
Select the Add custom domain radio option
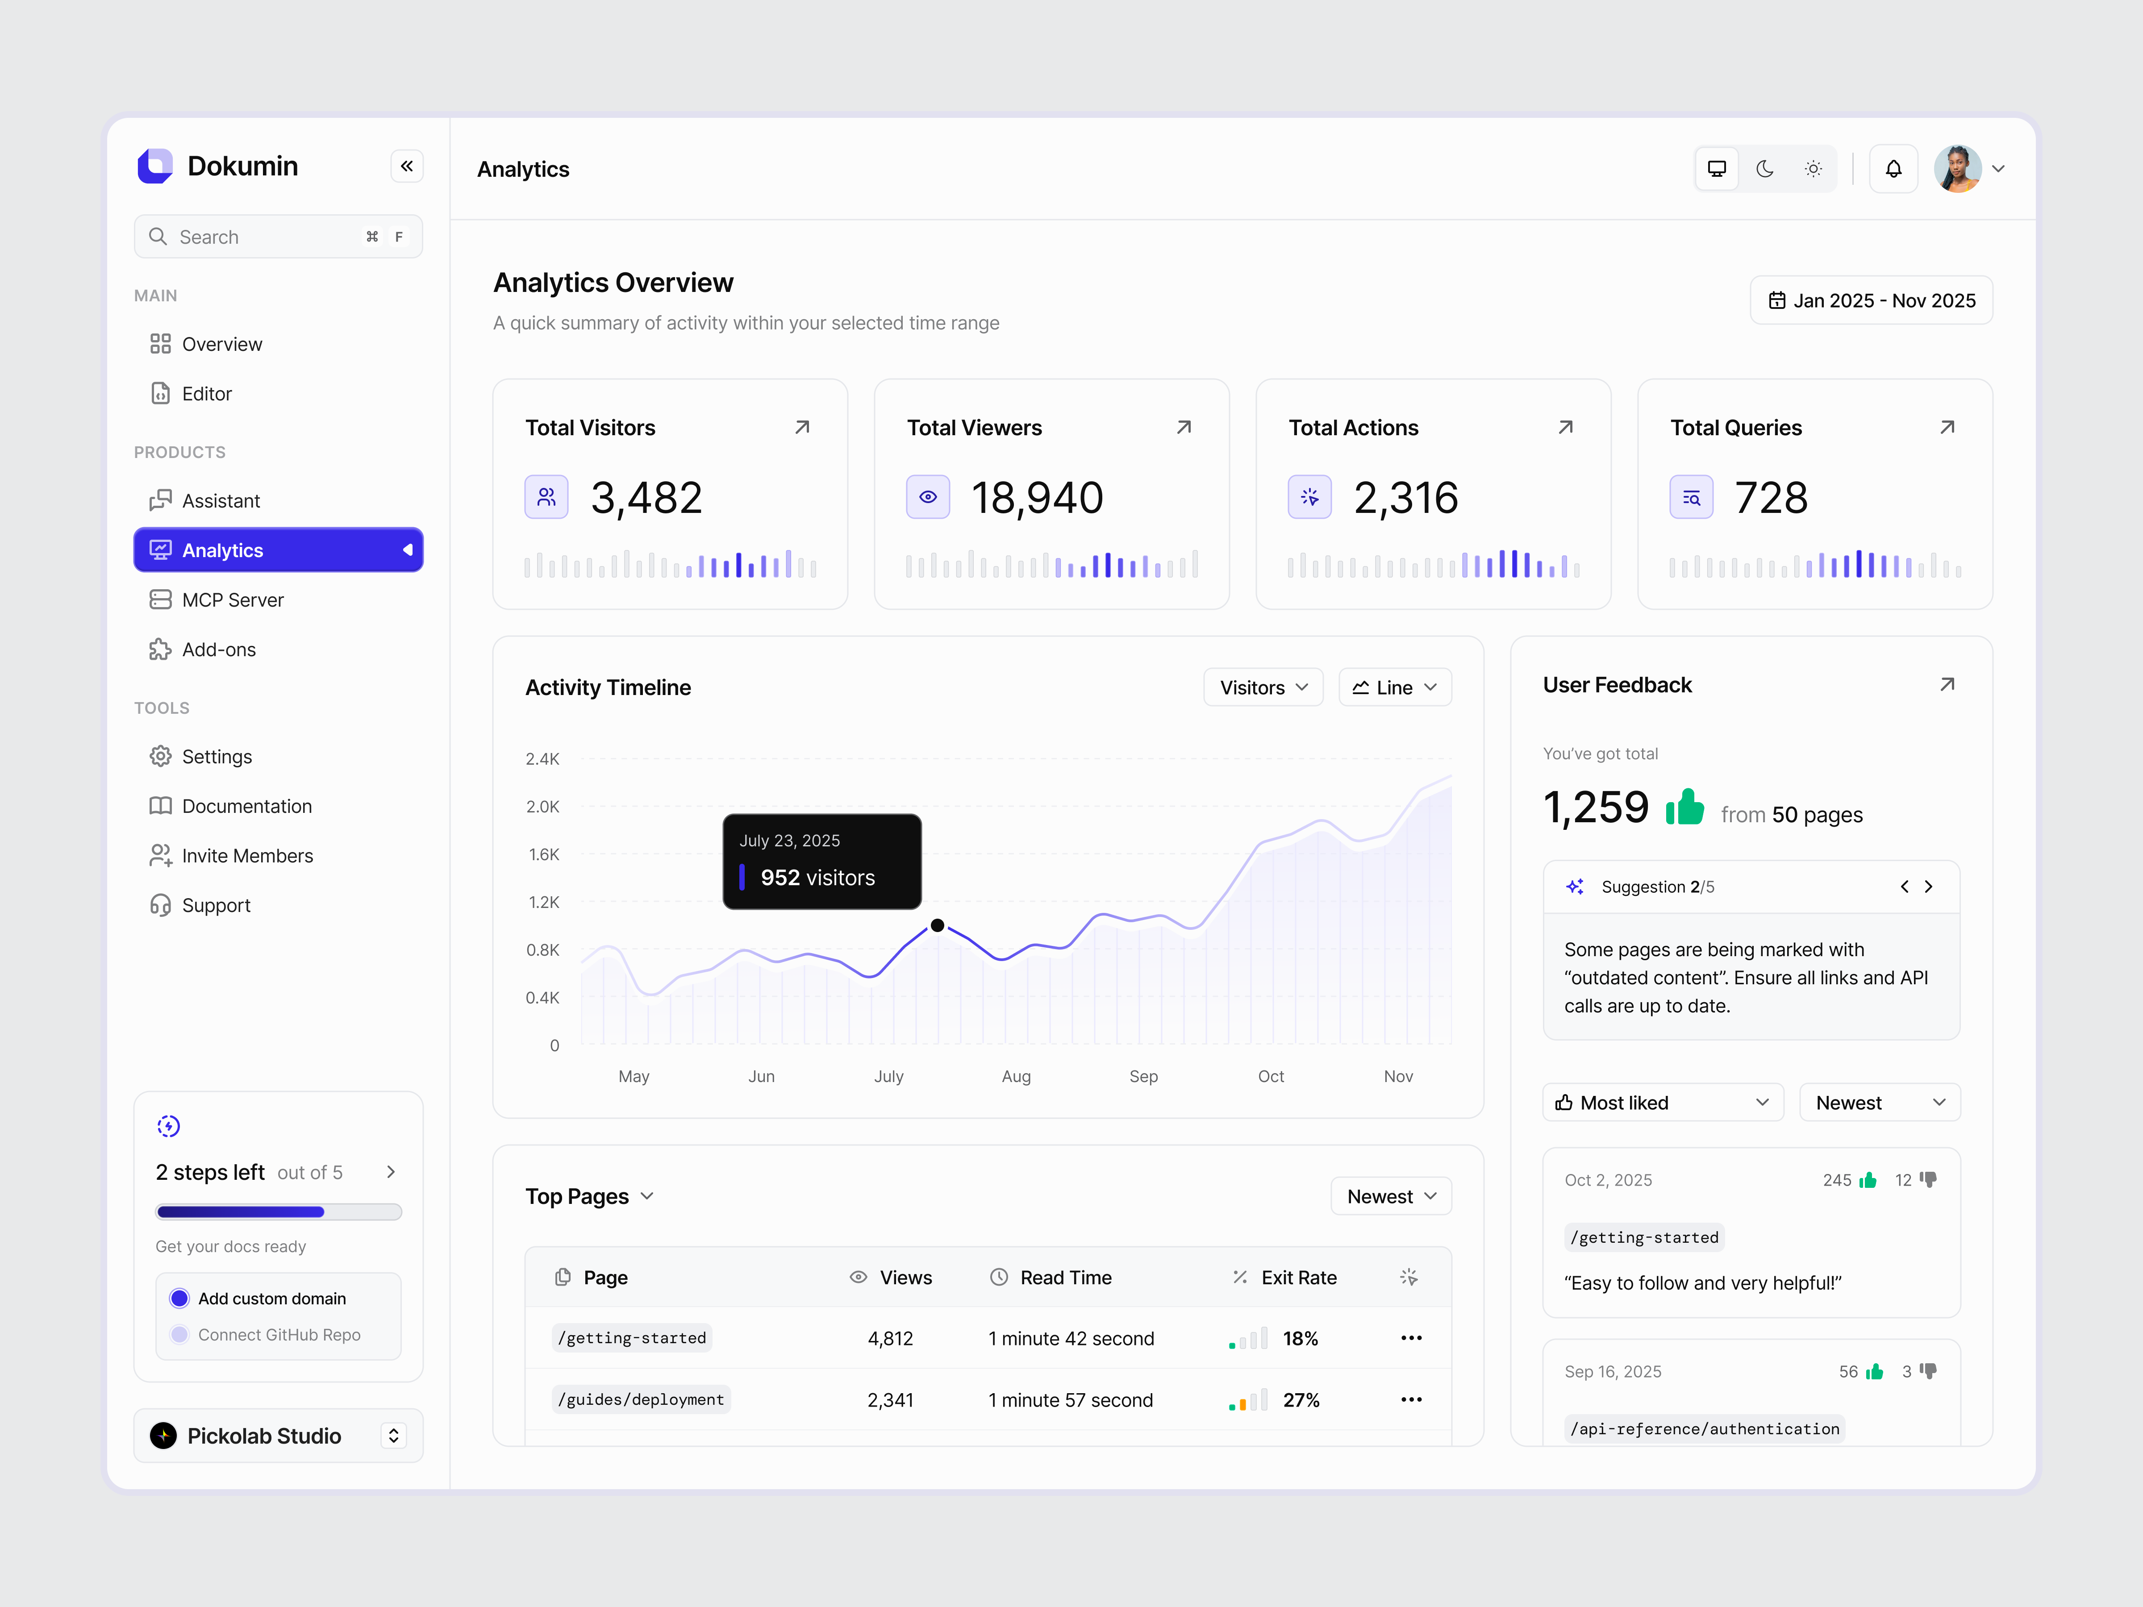(x=179, y=1298)
